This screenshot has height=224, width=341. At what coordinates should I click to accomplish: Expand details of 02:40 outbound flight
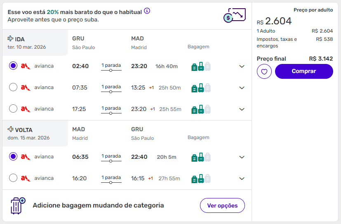pos(242,66)
